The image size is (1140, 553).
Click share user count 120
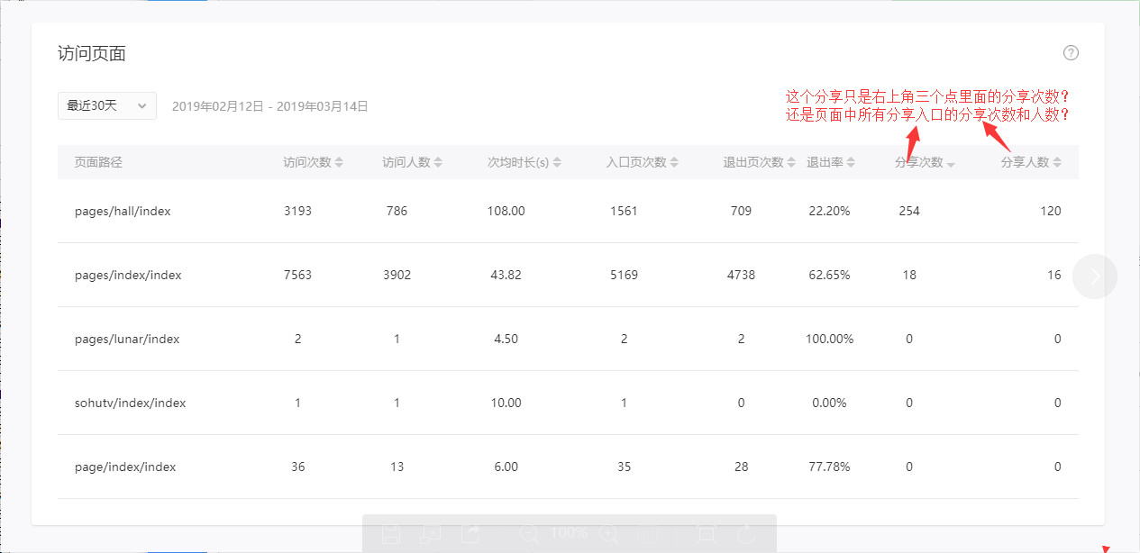tap(1050, 211)
